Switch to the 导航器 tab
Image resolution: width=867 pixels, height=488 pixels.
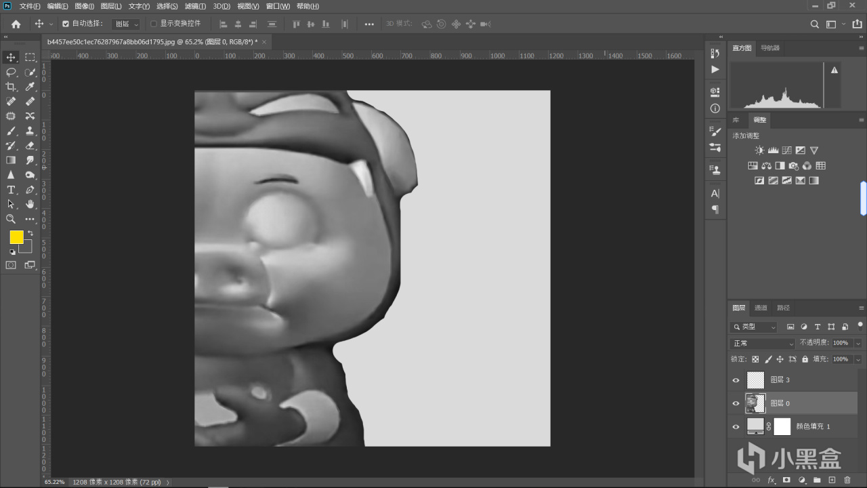click(770, 48)
